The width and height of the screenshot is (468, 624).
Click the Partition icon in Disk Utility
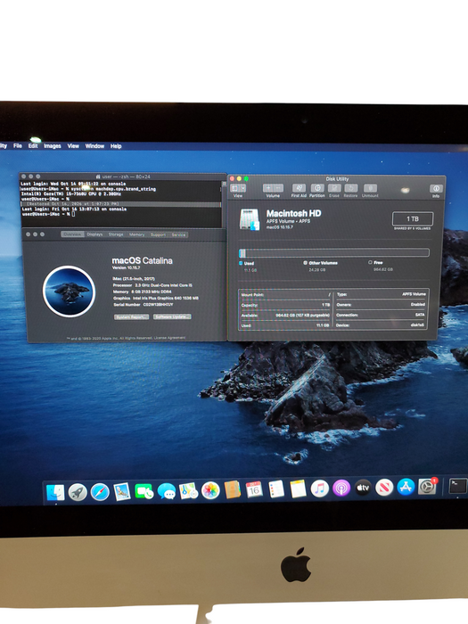click(317, 188)
